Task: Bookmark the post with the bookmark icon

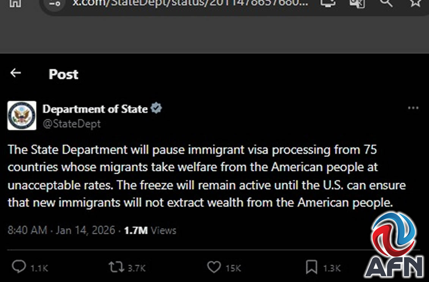Action: [311, 268]
